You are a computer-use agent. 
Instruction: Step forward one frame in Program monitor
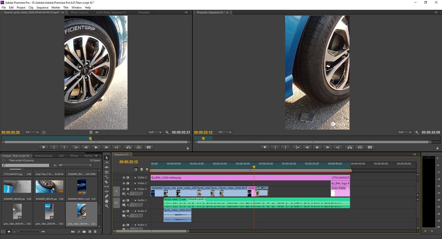327,147
